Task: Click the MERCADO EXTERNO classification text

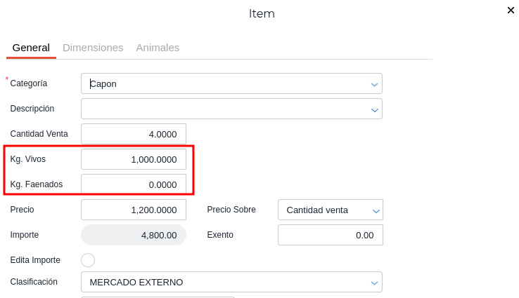Action: coord(136,282)
